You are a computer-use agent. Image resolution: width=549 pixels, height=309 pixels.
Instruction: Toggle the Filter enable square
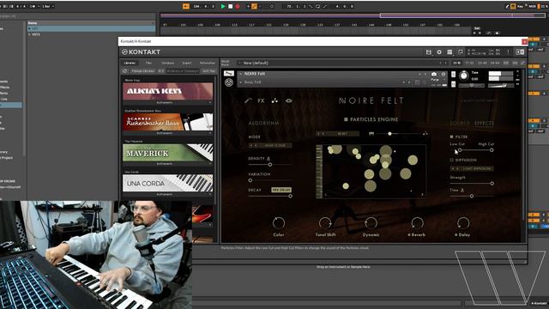point(452,136)
